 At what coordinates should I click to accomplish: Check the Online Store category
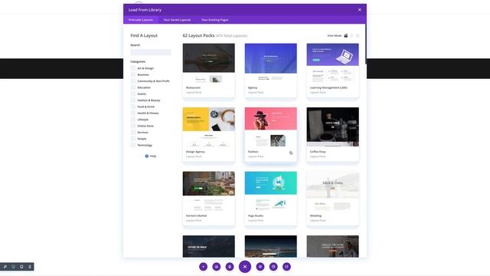click(x=133, y=126)
